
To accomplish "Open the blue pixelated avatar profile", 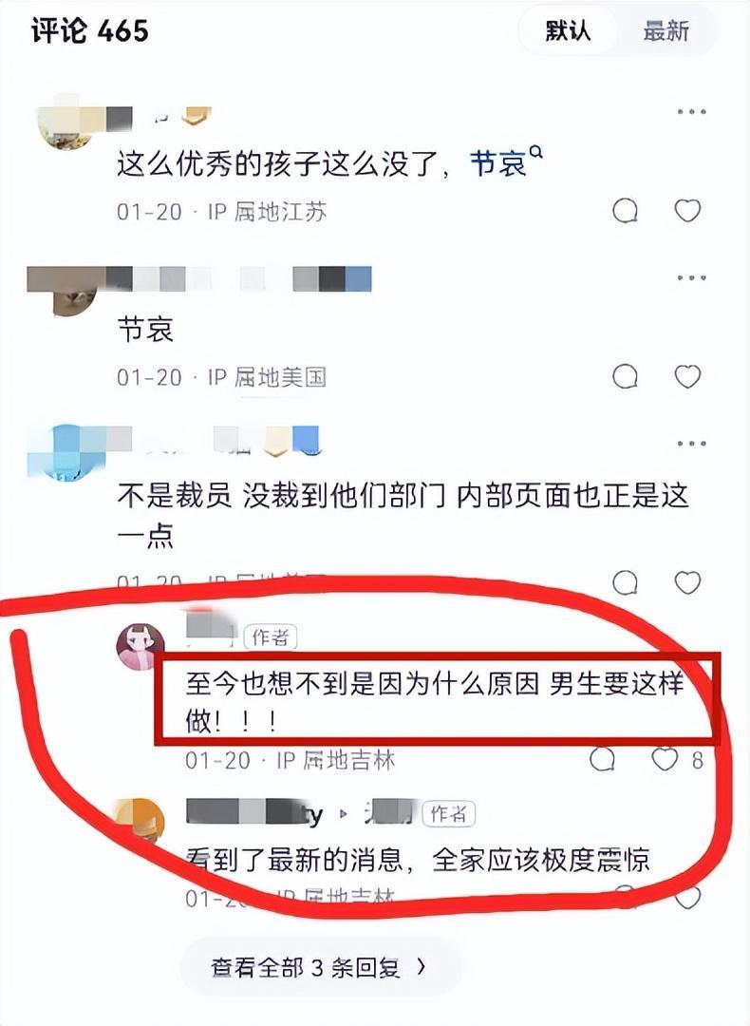I will [x=66, y=453].
